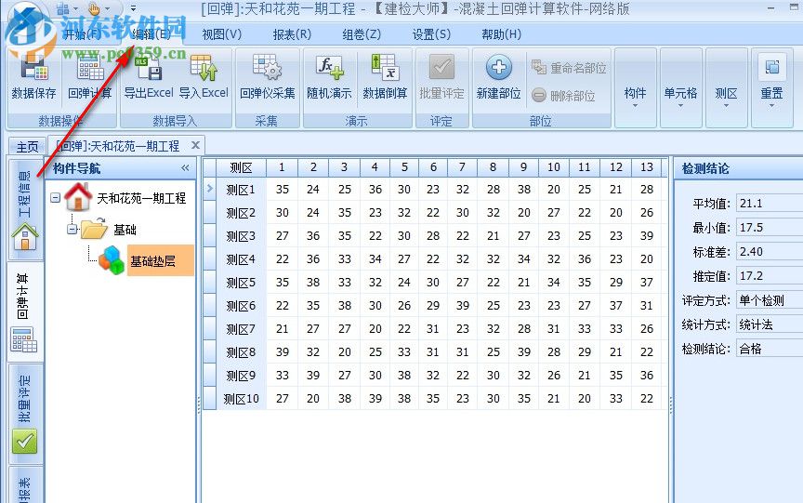803x503 pixels.
Task: Select 测区7 row header
Action: click(x=241, y=329)
